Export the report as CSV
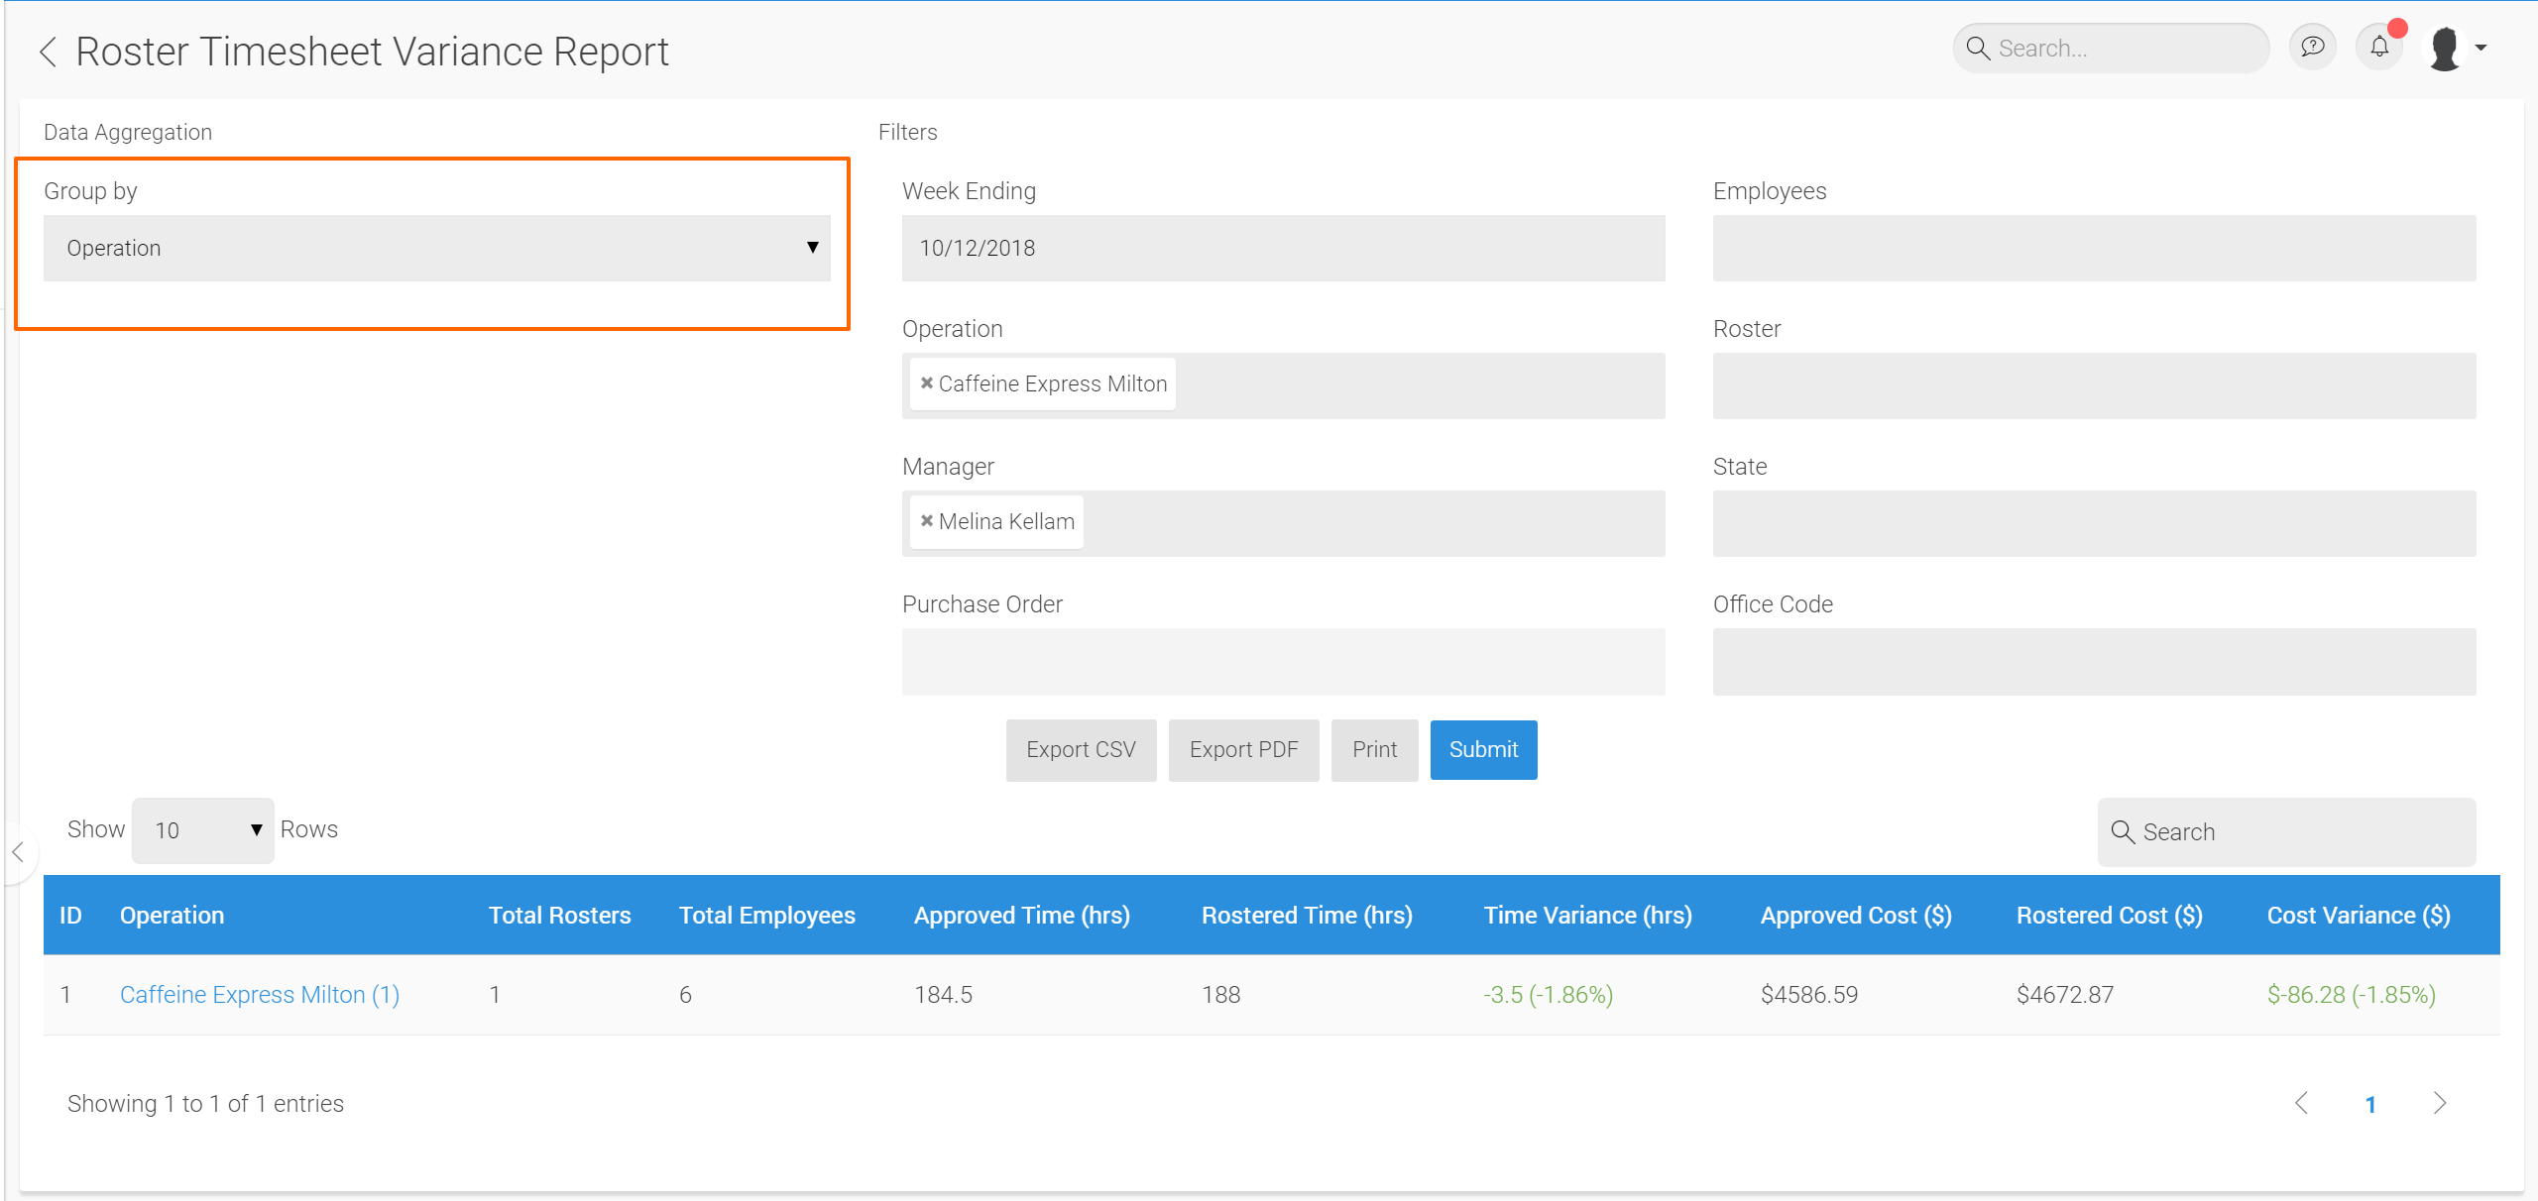Screen dimensions: 2538x1201 tap(1081, 750)
